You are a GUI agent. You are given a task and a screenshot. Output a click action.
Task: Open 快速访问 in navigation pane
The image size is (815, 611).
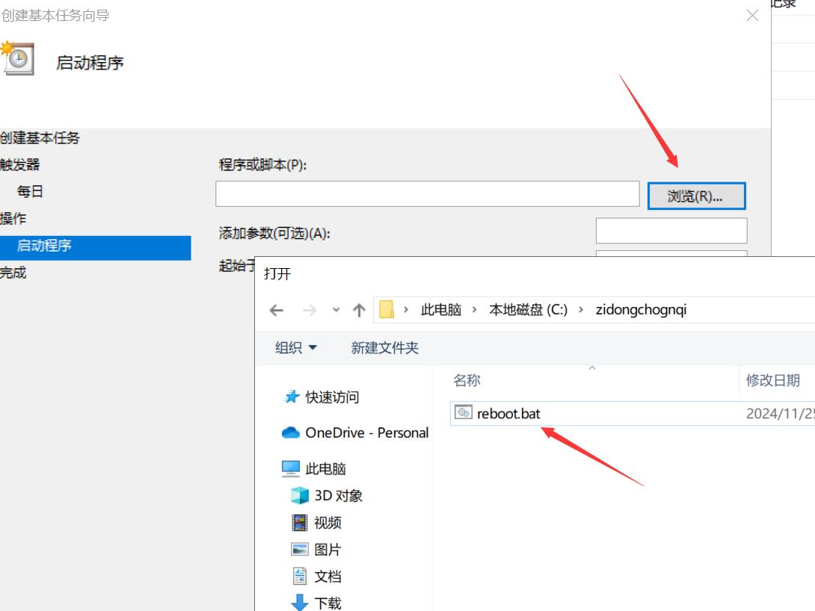[x=332, y=397]
